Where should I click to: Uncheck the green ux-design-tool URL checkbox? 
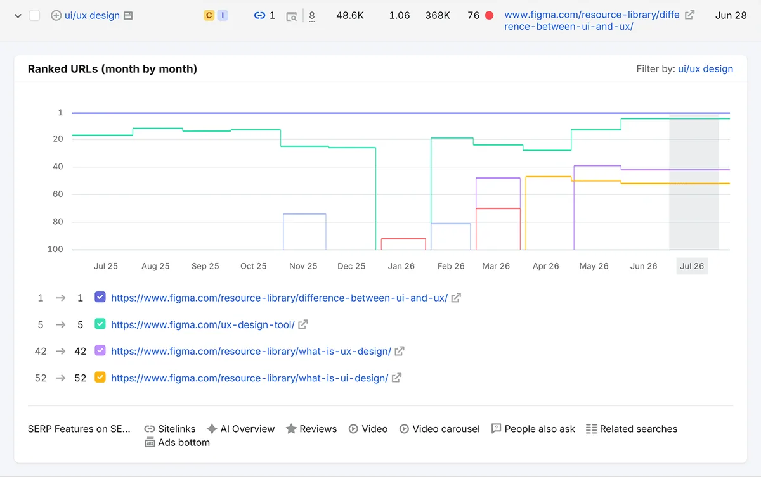[x=100, y=324]
